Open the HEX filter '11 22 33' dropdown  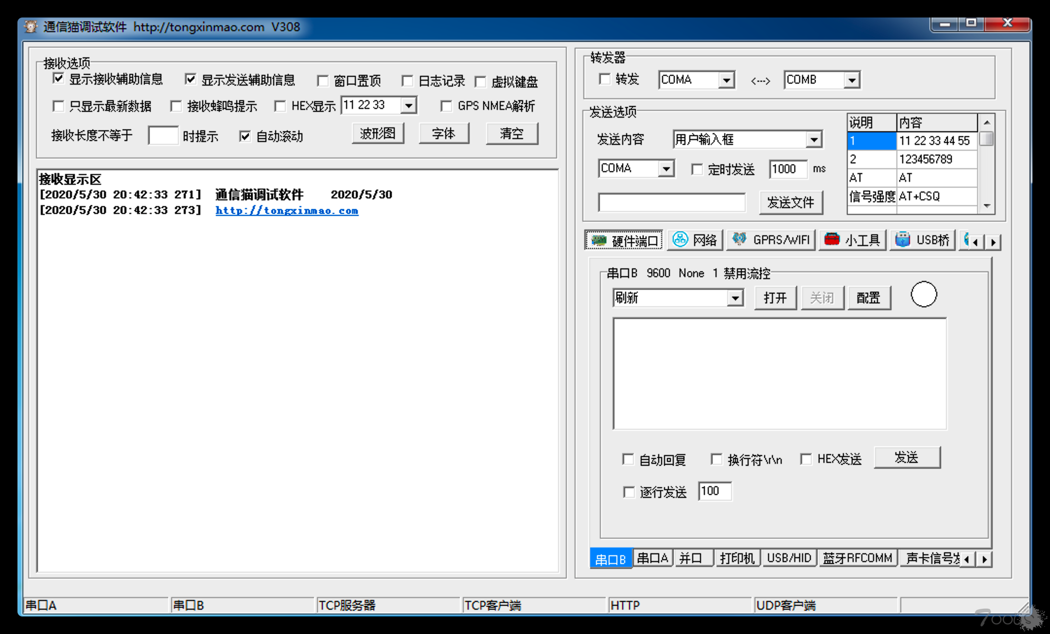pyautogui.click(x=409, y=106)
